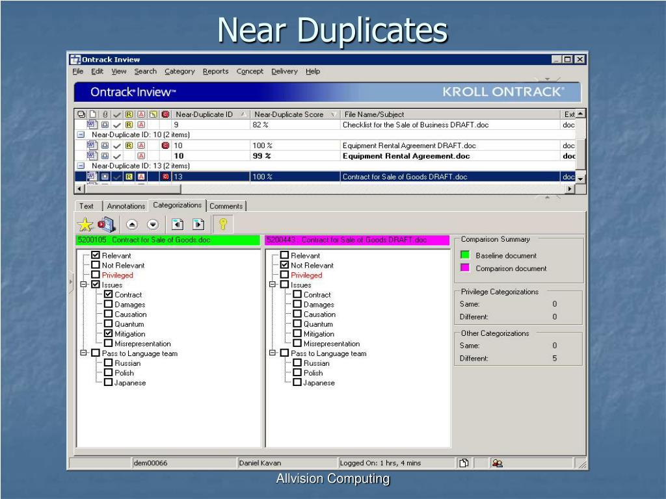Click the users icon in the status bar
666x499 pixels.
497,463
